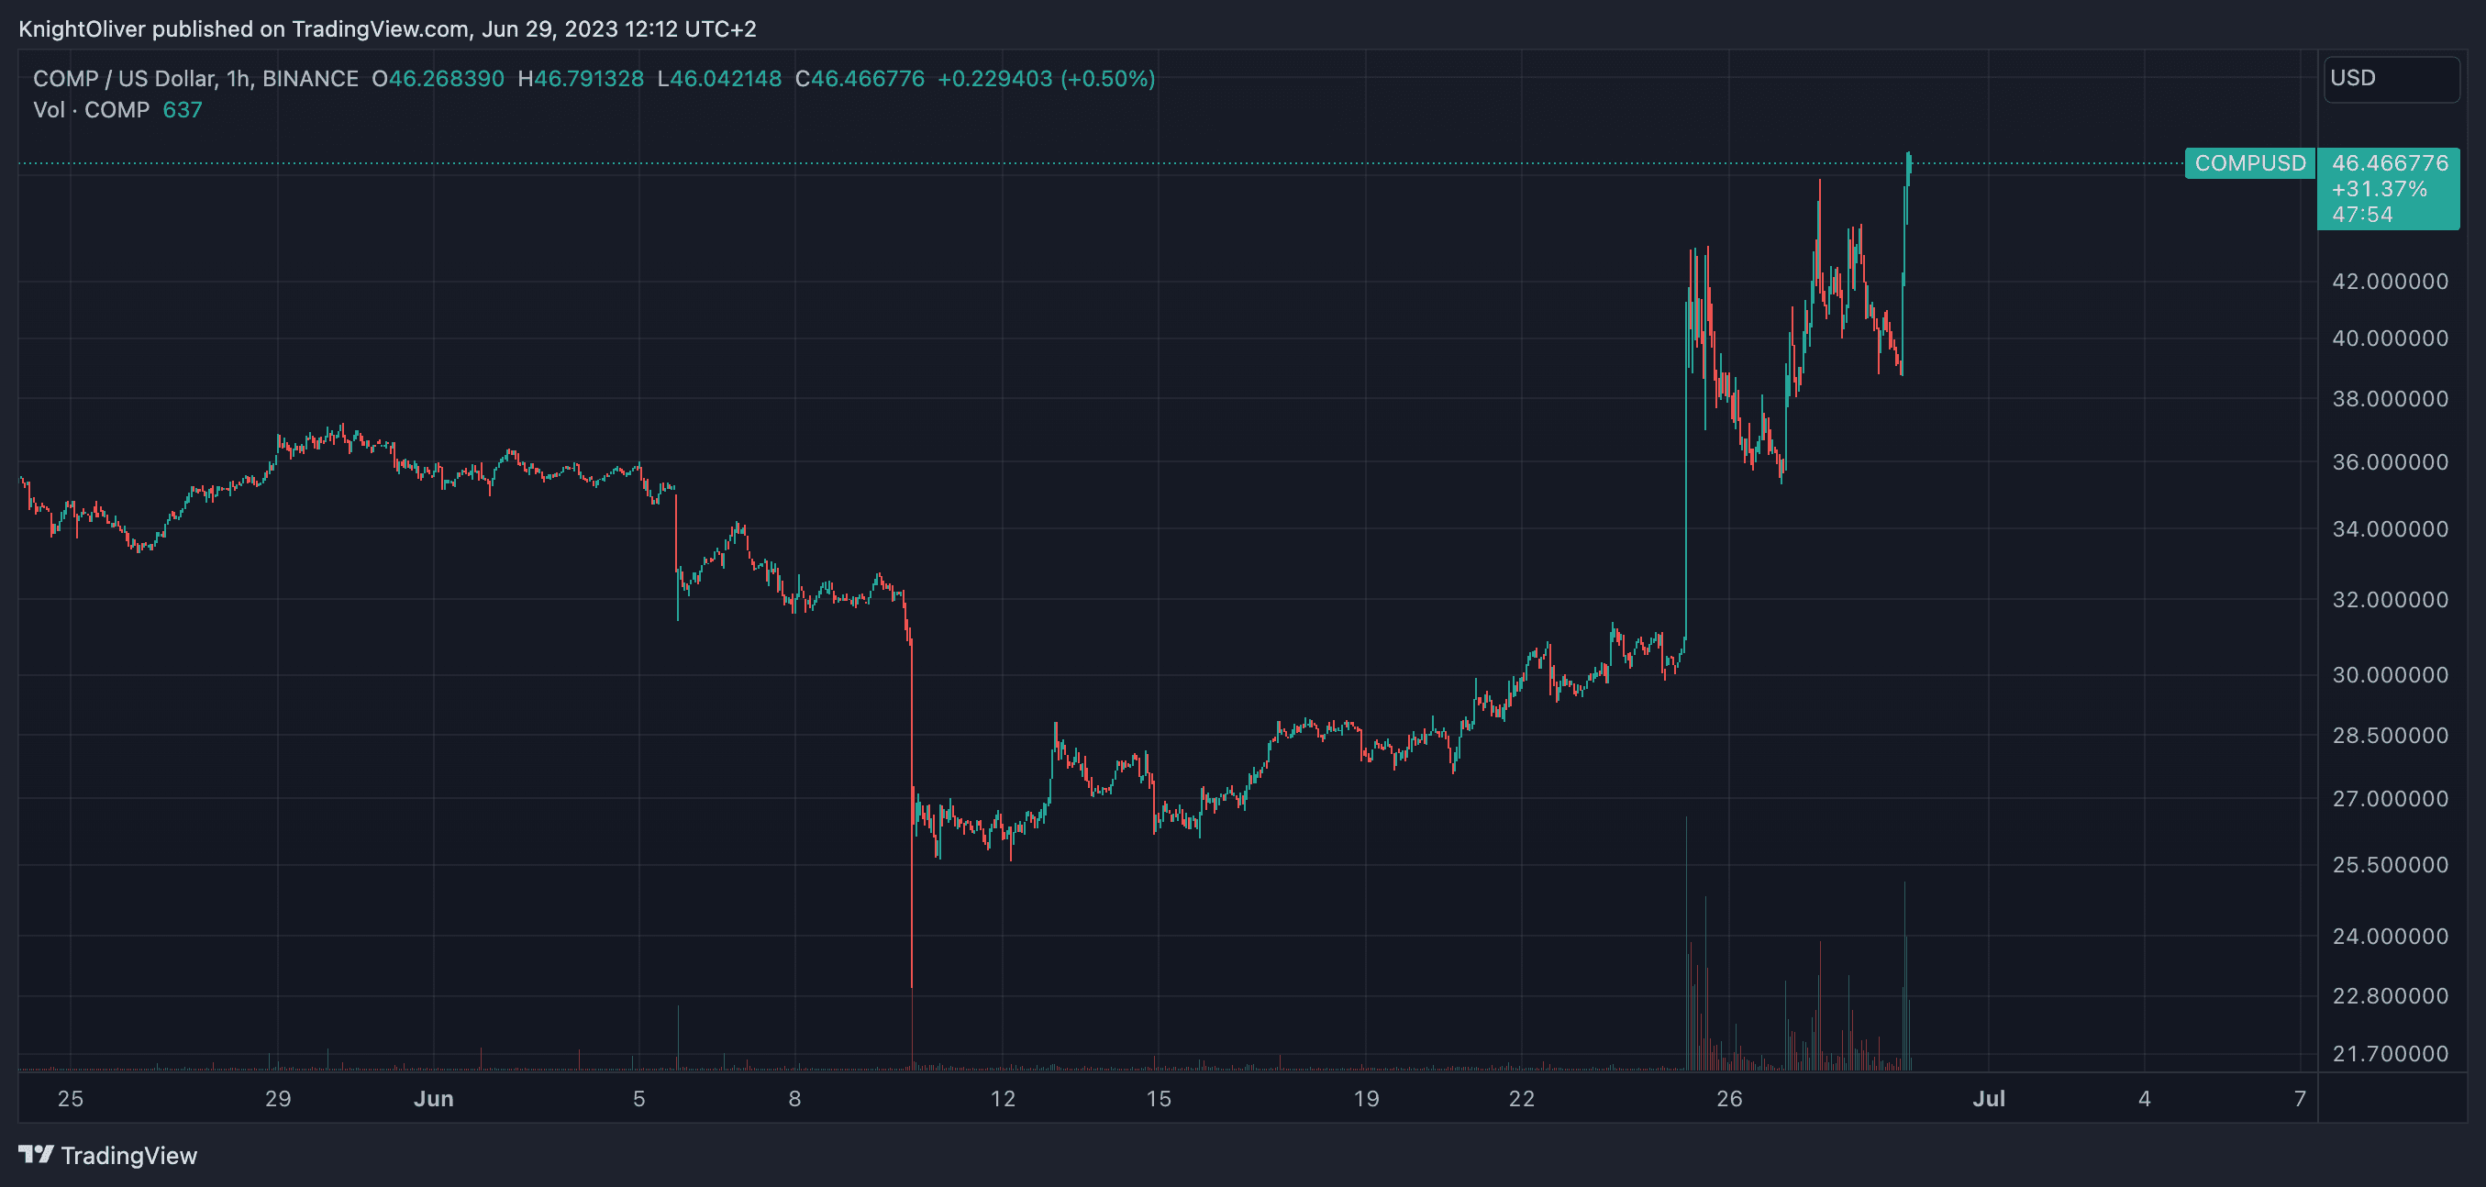This screenshot has height=1187, width=2486.
Task: Click the date label 26 on time axis
Action: 1729,1099
